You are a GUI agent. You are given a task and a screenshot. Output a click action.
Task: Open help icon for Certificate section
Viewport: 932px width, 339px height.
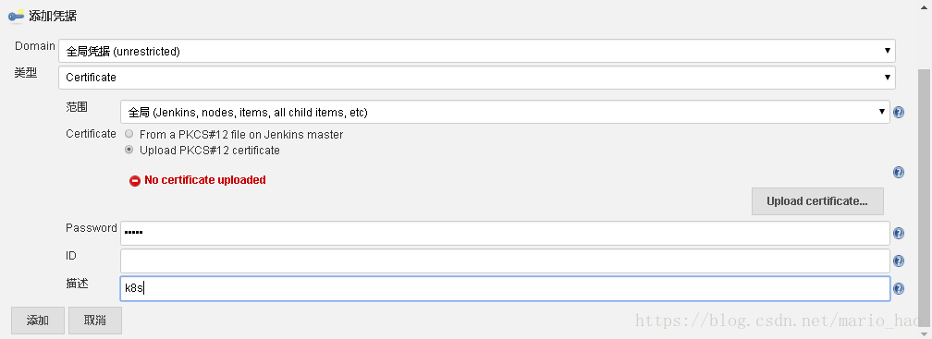click(x=899, y=172)
